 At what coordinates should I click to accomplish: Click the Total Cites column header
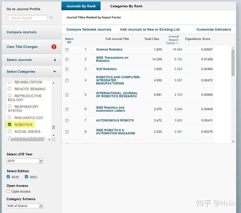[152, 39]
